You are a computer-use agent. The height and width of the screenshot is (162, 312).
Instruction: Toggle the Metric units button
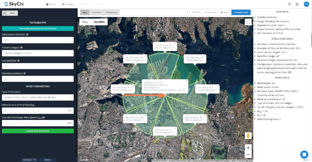48,160
